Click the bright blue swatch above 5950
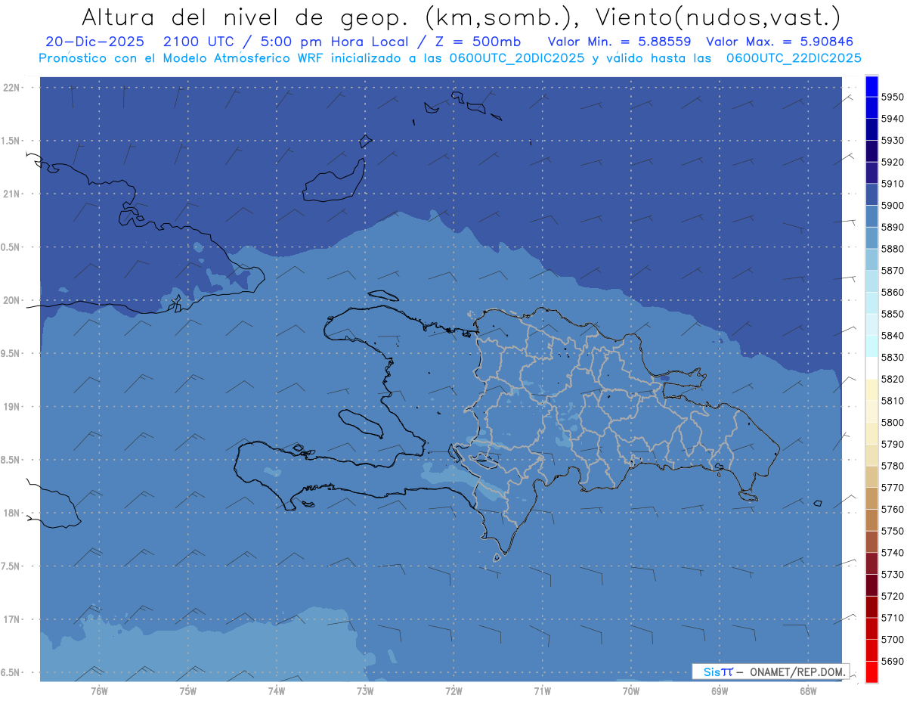 871,86
